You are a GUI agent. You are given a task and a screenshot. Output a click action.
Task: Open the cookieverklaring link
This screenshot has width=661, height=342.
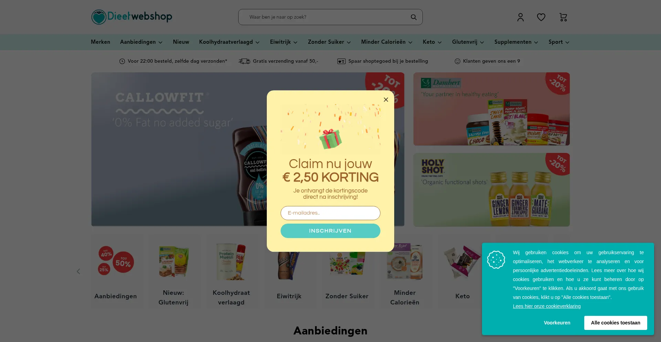(x=547, y=306)
